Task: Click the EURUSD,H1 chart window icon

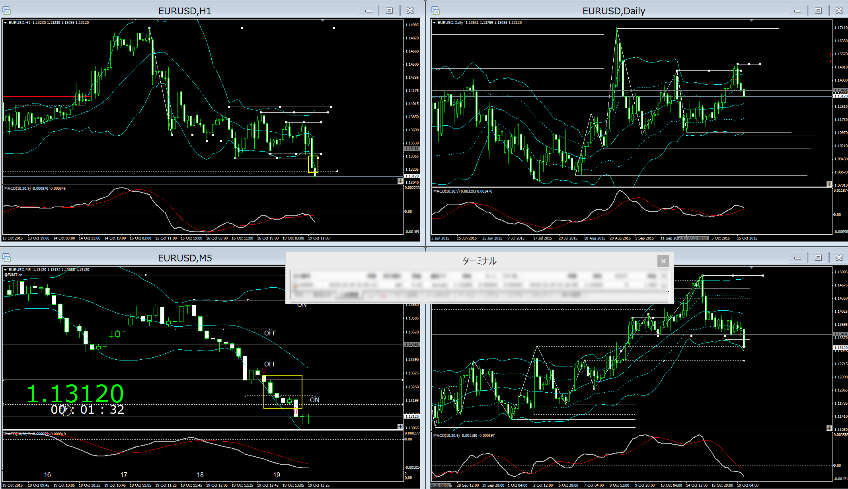Action: pos(6,11)
